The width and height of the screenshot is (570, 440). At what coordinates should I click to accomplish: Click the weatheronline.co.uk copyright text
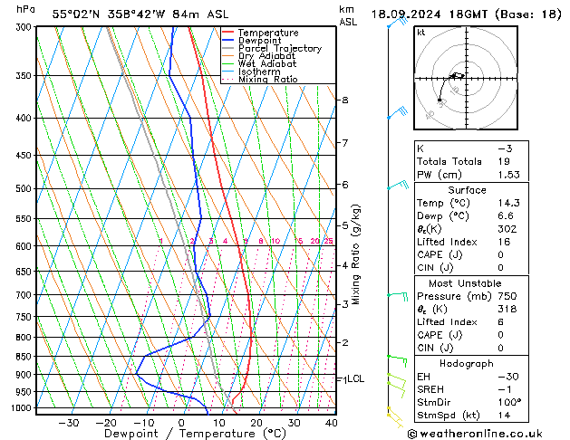point(475,434)
